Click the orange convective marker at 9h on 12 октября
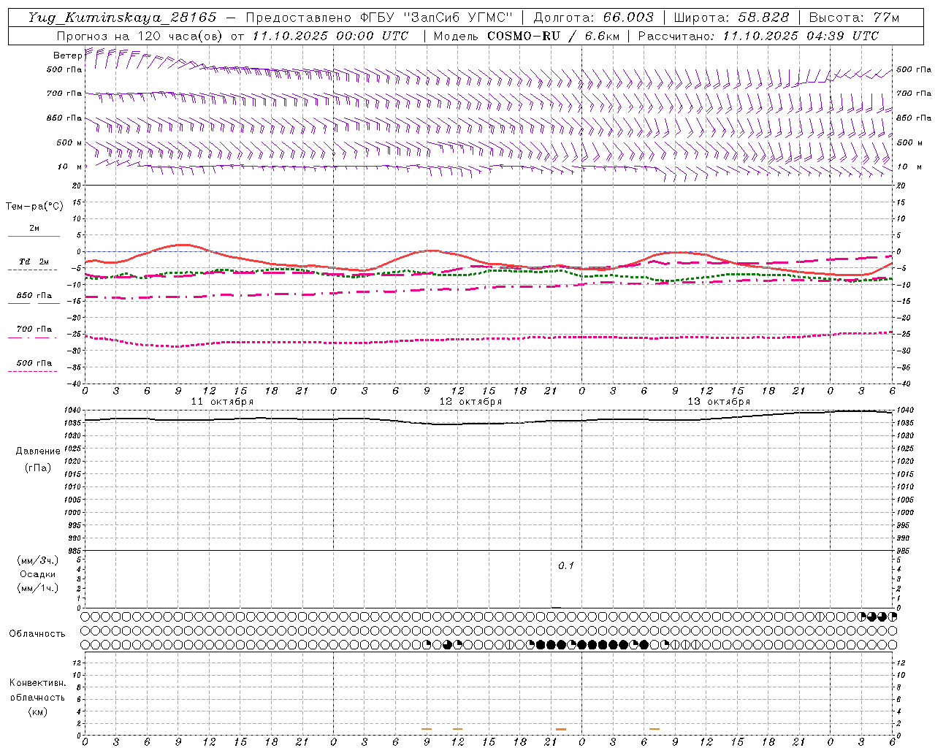This screenshot has width=935, height=748. tap(427, 729)
